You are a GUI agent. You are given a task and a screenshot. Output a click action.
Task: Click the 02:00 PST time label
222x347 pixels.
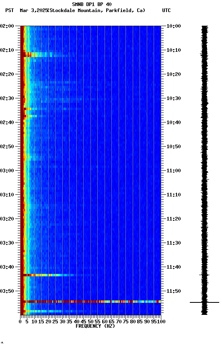(x=7, y=26)
